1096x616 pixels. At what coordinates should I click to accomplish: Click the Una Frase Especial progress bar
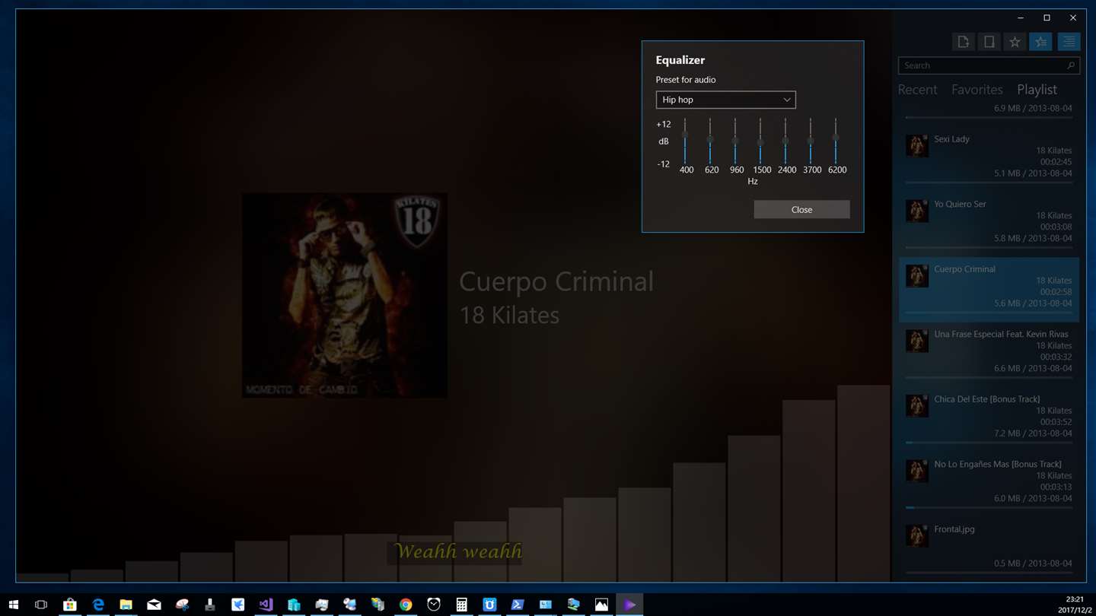(989, 377)
